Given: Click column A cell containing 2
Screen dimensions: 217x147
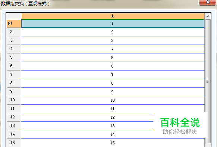Looking at the screenshot, I should (113, 32).
